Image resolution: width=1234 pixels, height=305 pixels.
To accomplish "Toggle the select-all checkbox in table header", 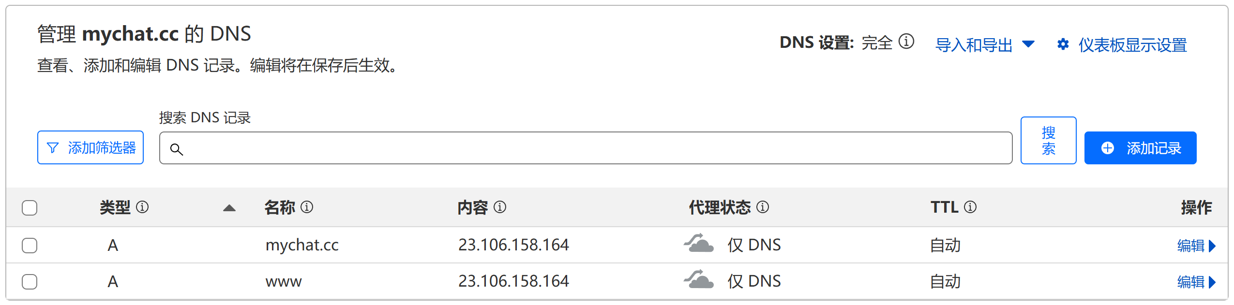I will [x=30, y=208].
